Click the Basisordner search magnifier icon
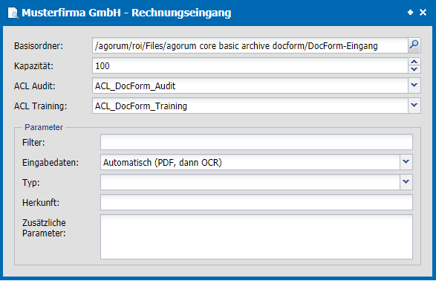Screen dimensions: 436x281 coord(414,45)
